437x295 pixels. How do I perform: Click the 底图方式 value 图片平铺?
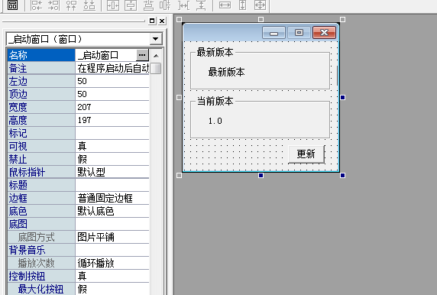tap(112, 237)
